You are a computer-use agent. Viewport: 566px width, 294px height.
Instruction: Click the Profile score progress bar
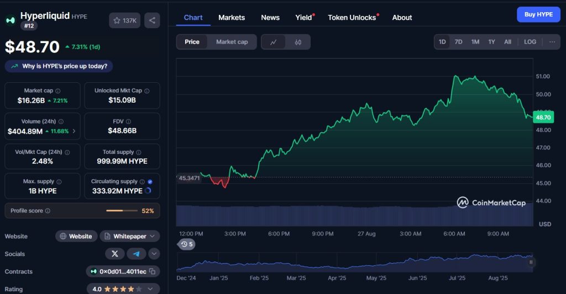point(122,211)
